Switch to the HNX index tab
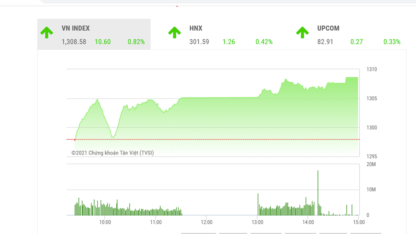Viewport: 416px width, 234px height. [x=196, y=28]
